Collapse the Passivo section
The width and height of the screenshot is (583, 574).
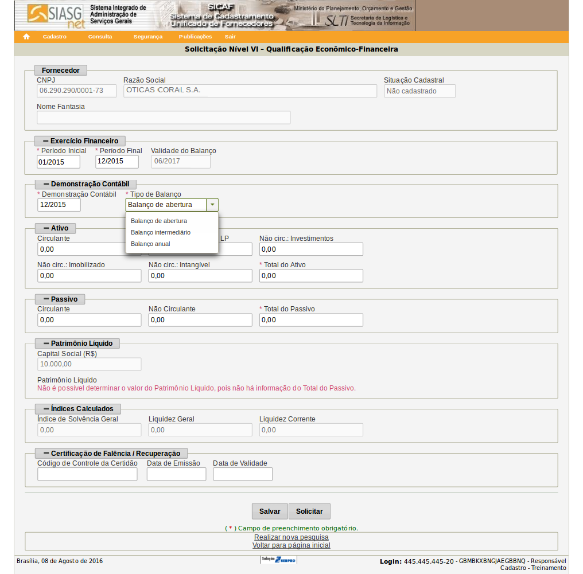[60, 299]
